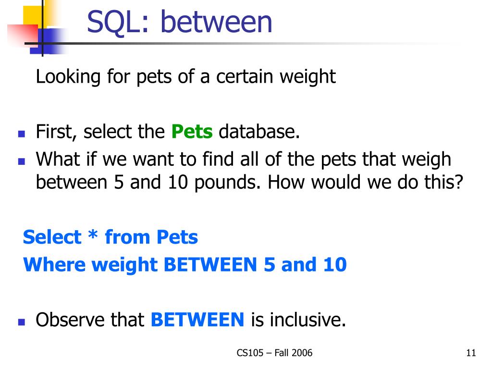
Task: Click bullet beside 'Observe that BETWEEN'
Action: tap(21, 322)
